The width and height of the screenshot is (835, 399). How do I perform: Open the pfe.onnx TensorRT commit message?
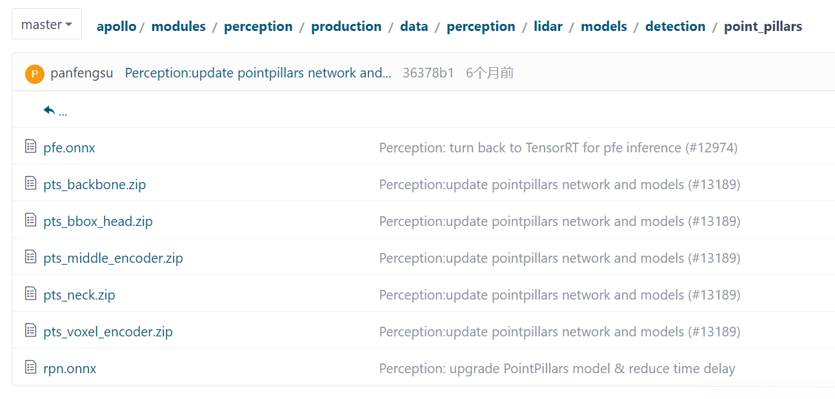point(558,148)
